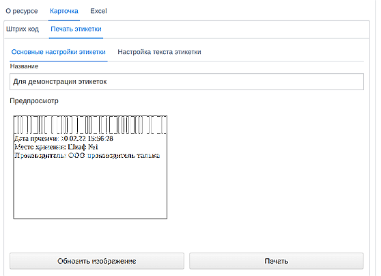
Task: Select the "Карточка" tab
Action: (64, 11)
